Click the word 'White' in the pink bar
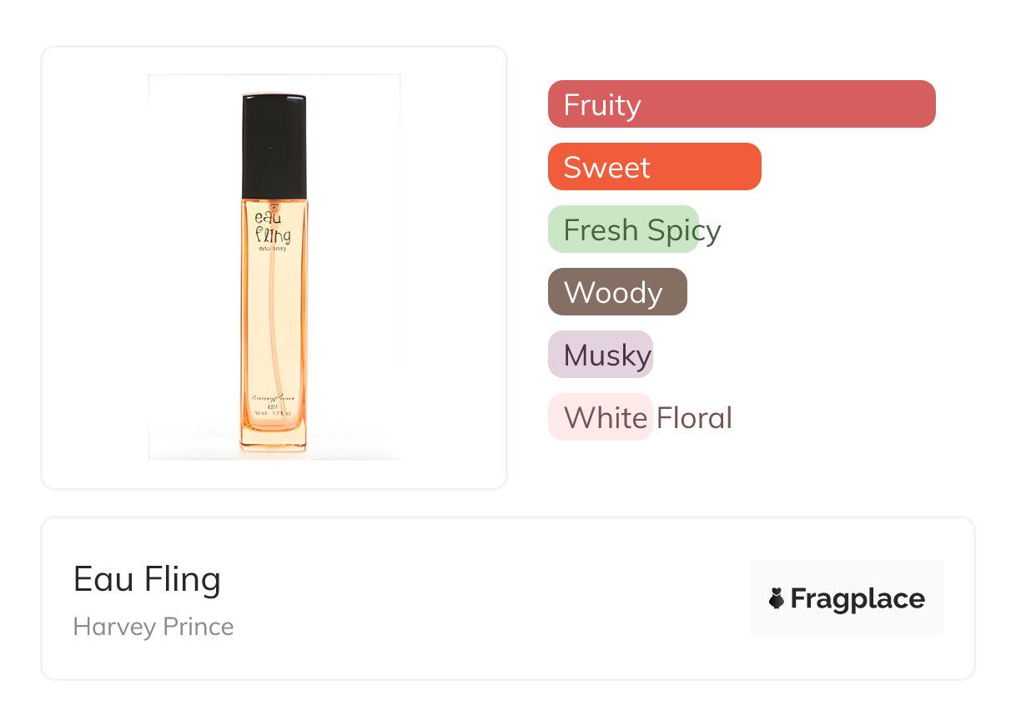Viewport: 1016px width, 721px height. (x=605, y=417)
